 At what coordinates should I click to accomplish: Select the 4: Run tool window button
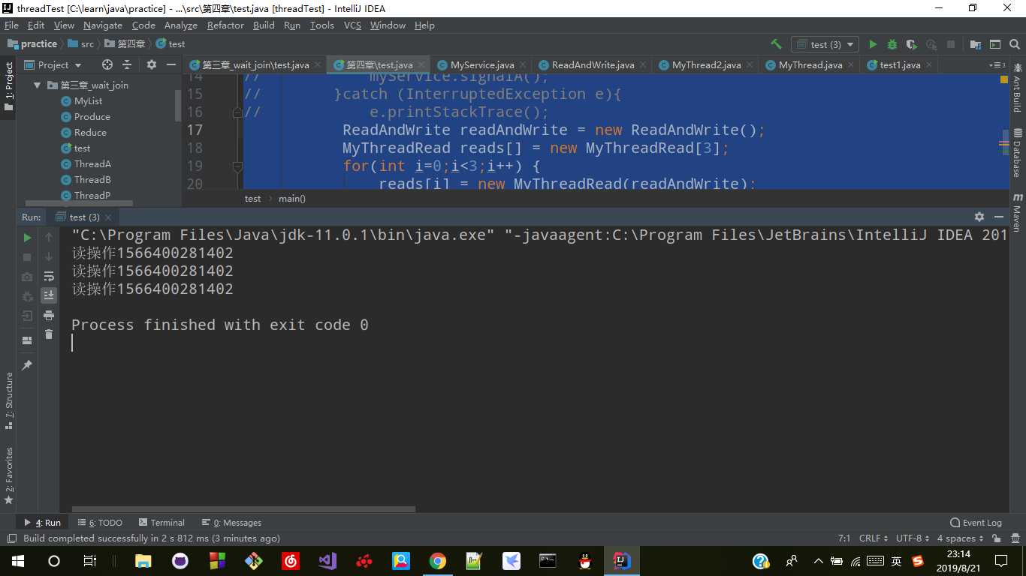pyautogui.click(x=43, y=523)
